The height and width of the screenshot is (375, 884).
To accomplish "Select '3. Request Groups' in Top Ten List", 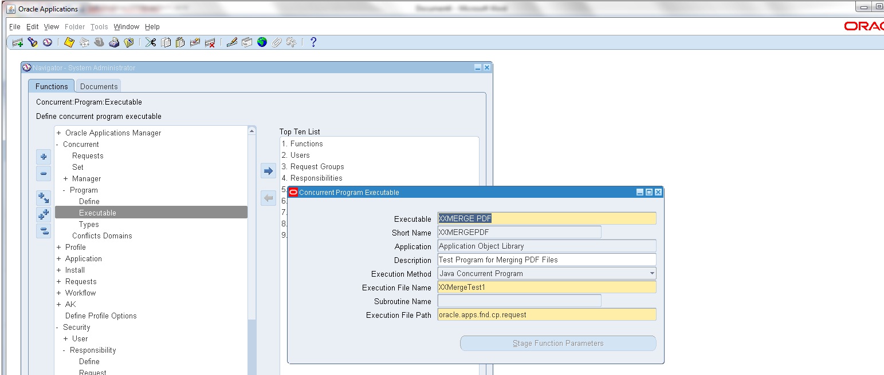I will point(313,166).
